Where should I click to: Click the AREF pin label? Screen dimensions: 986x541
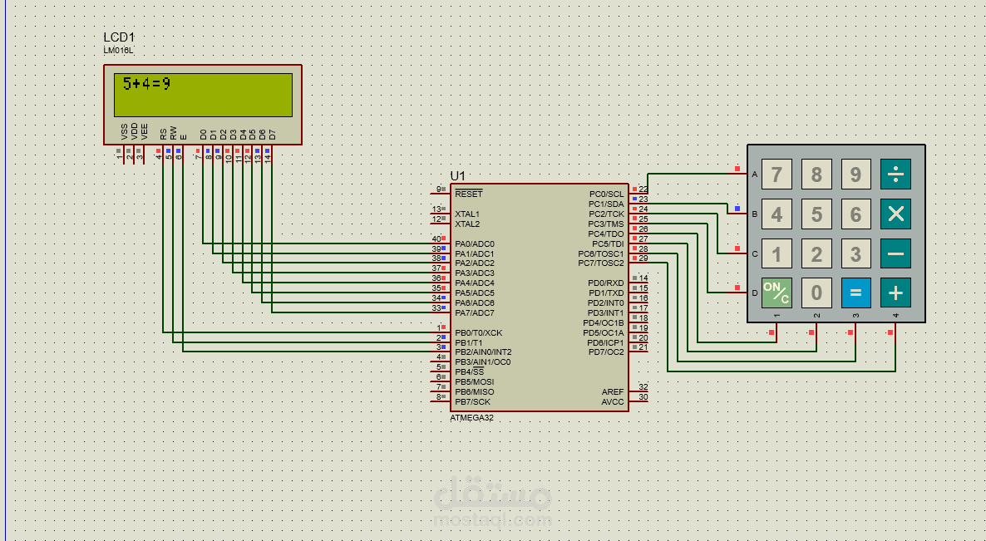click(x=613, y=391)
